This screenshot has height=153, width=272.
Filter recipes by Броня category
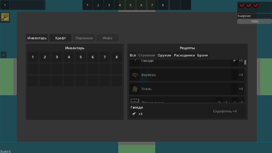tap(202, 55)
